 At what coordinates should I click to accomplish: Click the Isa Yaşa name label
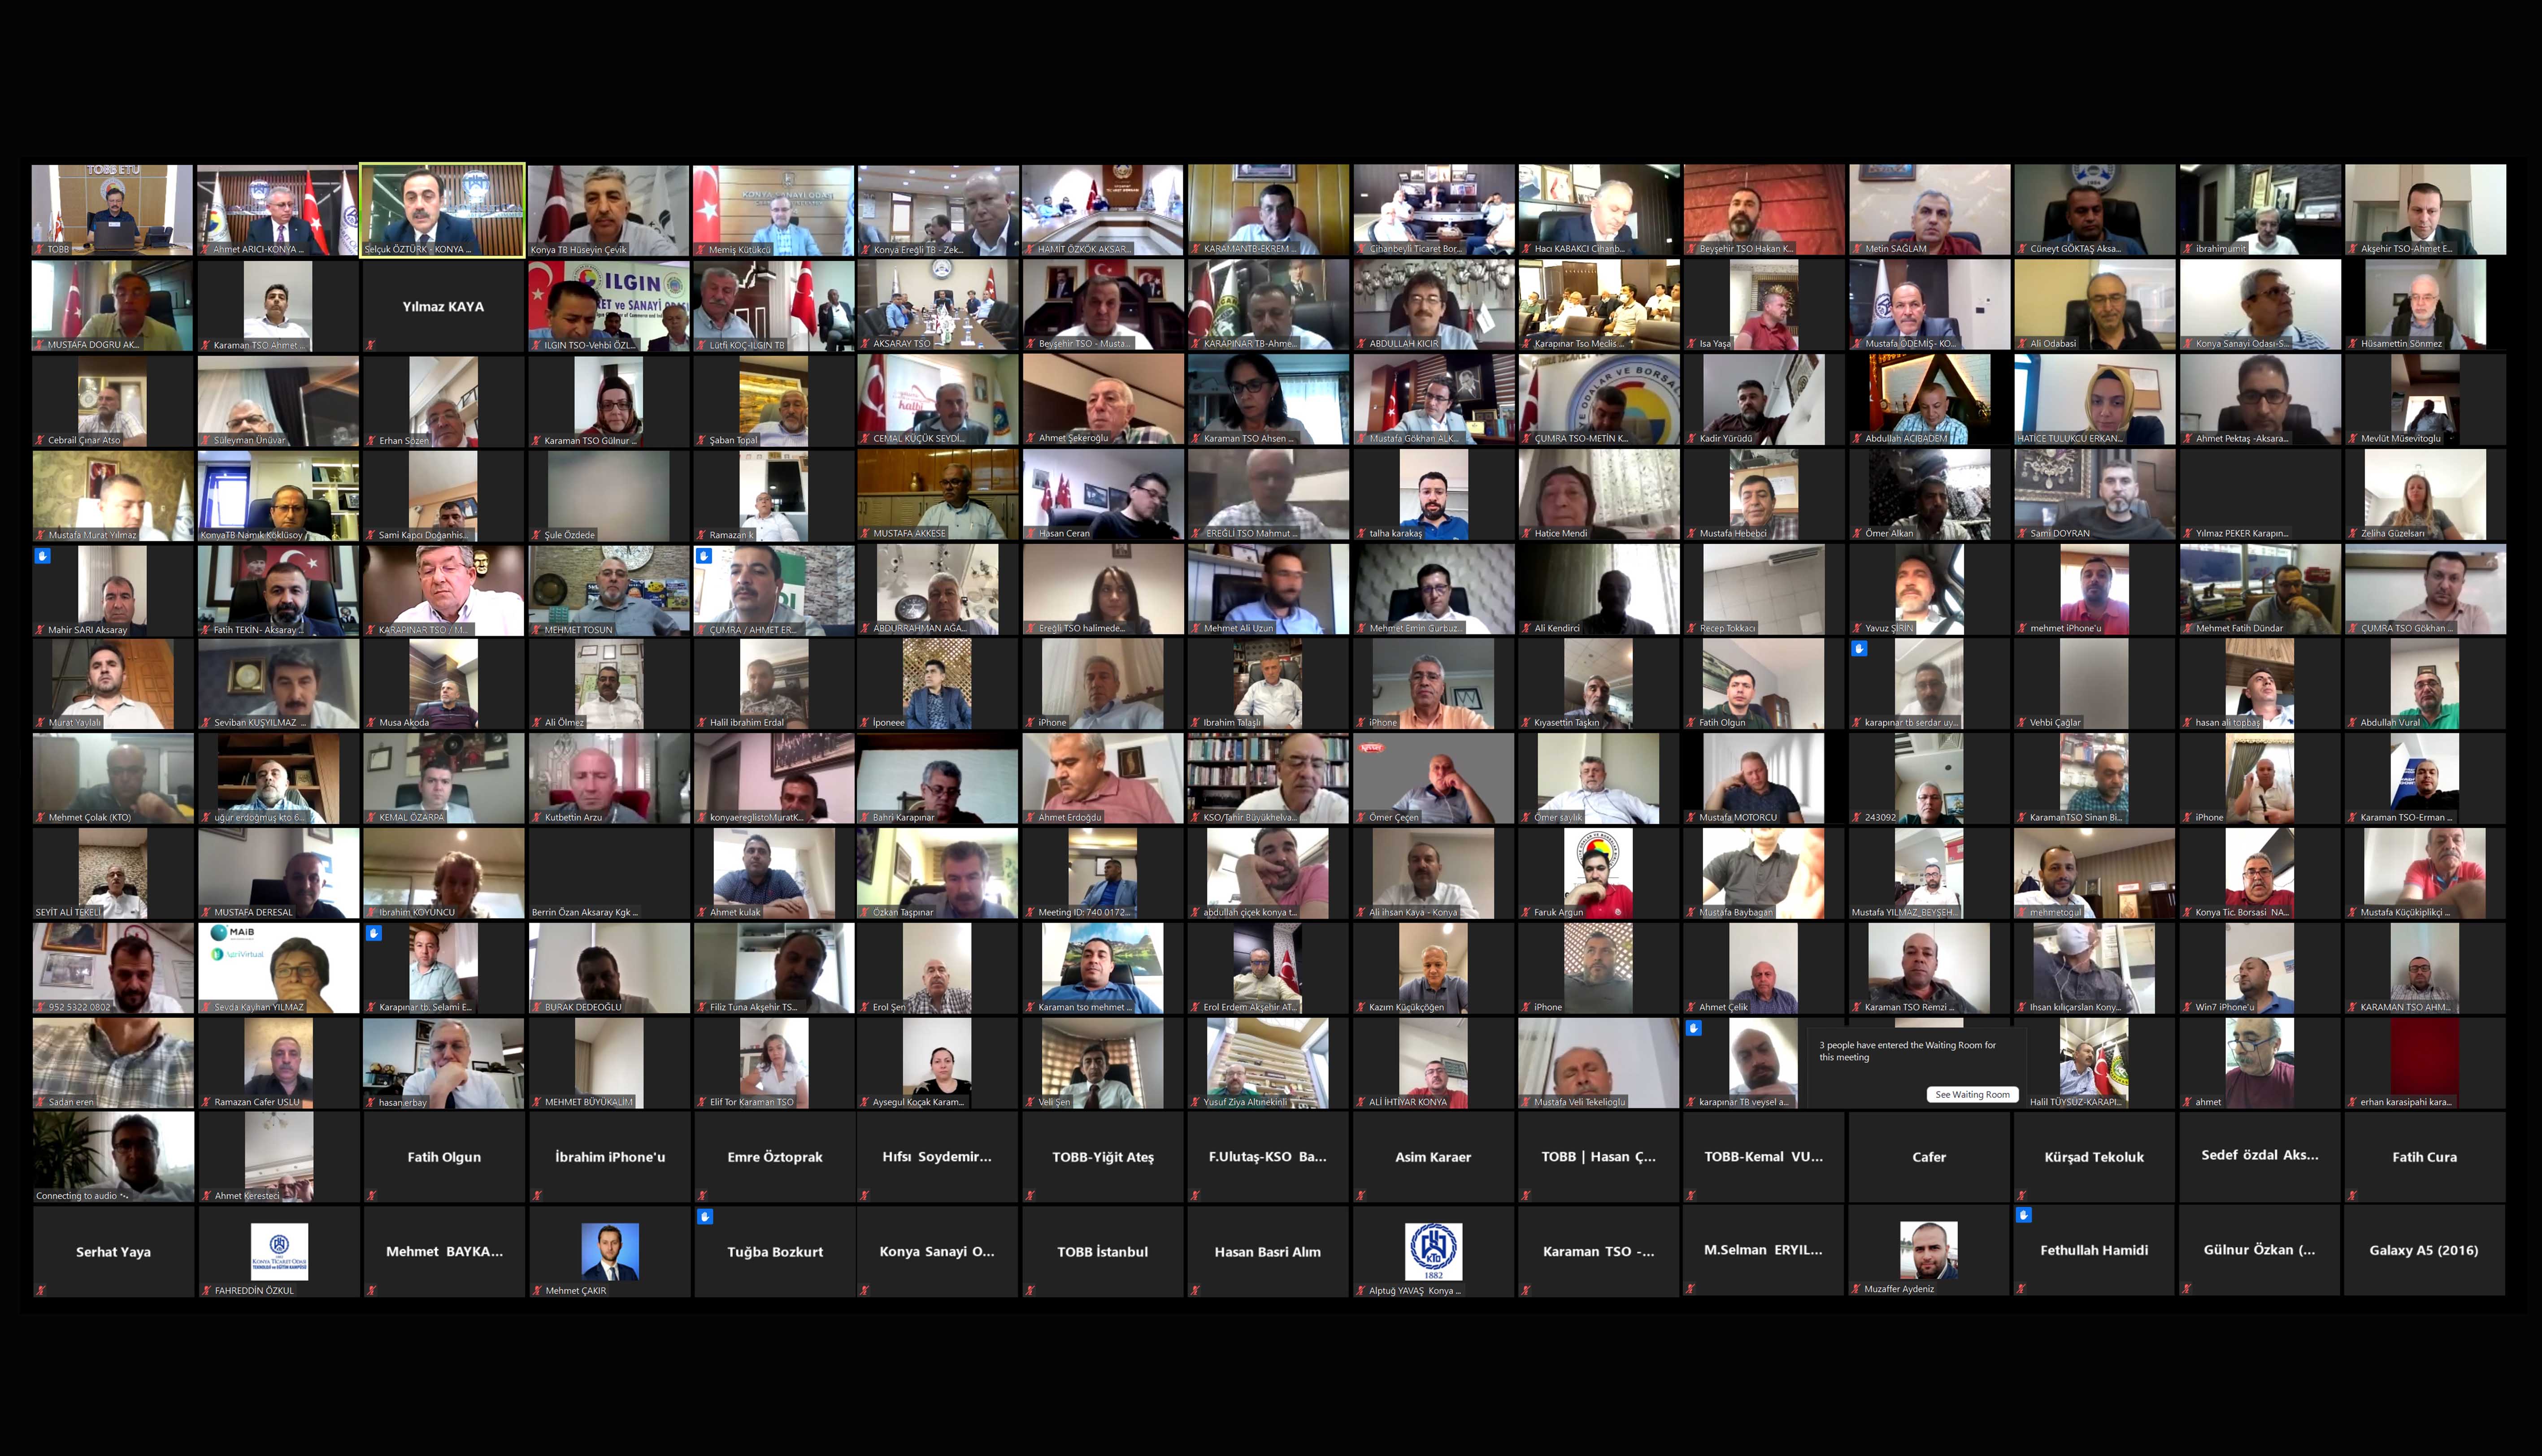click(x=1715, y=343)
